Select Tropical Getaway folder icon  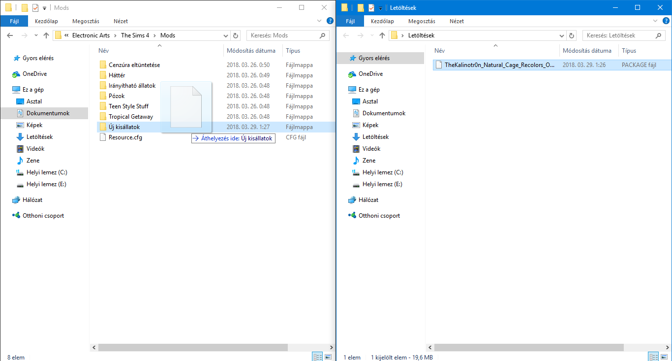pyautogui.click(x=103, y=117)
